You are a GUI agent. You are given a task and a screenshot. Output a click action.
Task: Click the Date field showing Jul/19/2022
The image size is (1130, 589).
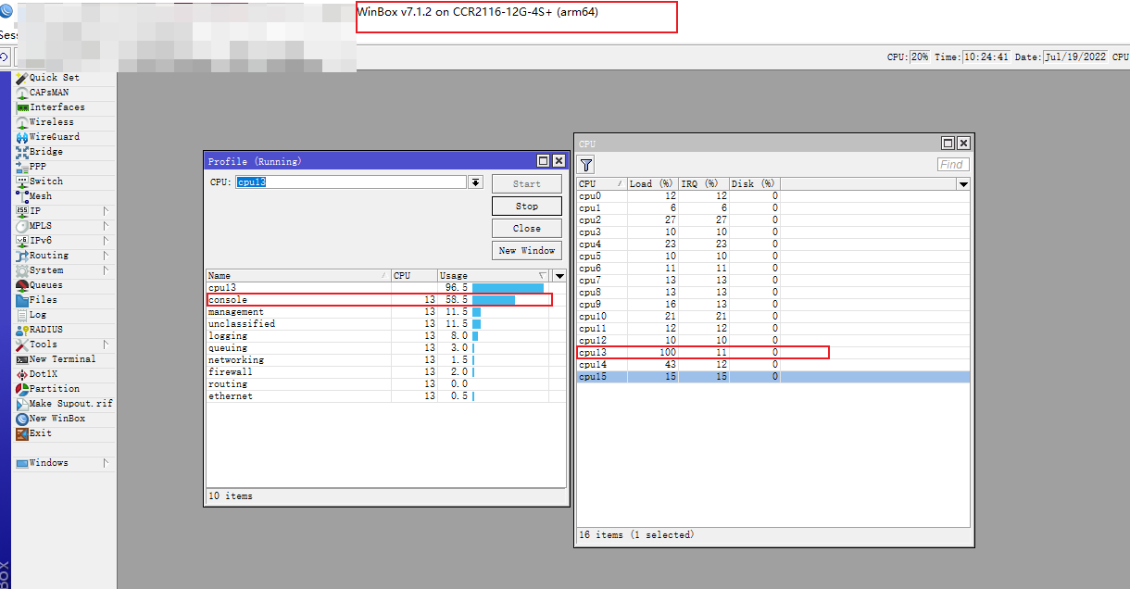click(1075, 56)
